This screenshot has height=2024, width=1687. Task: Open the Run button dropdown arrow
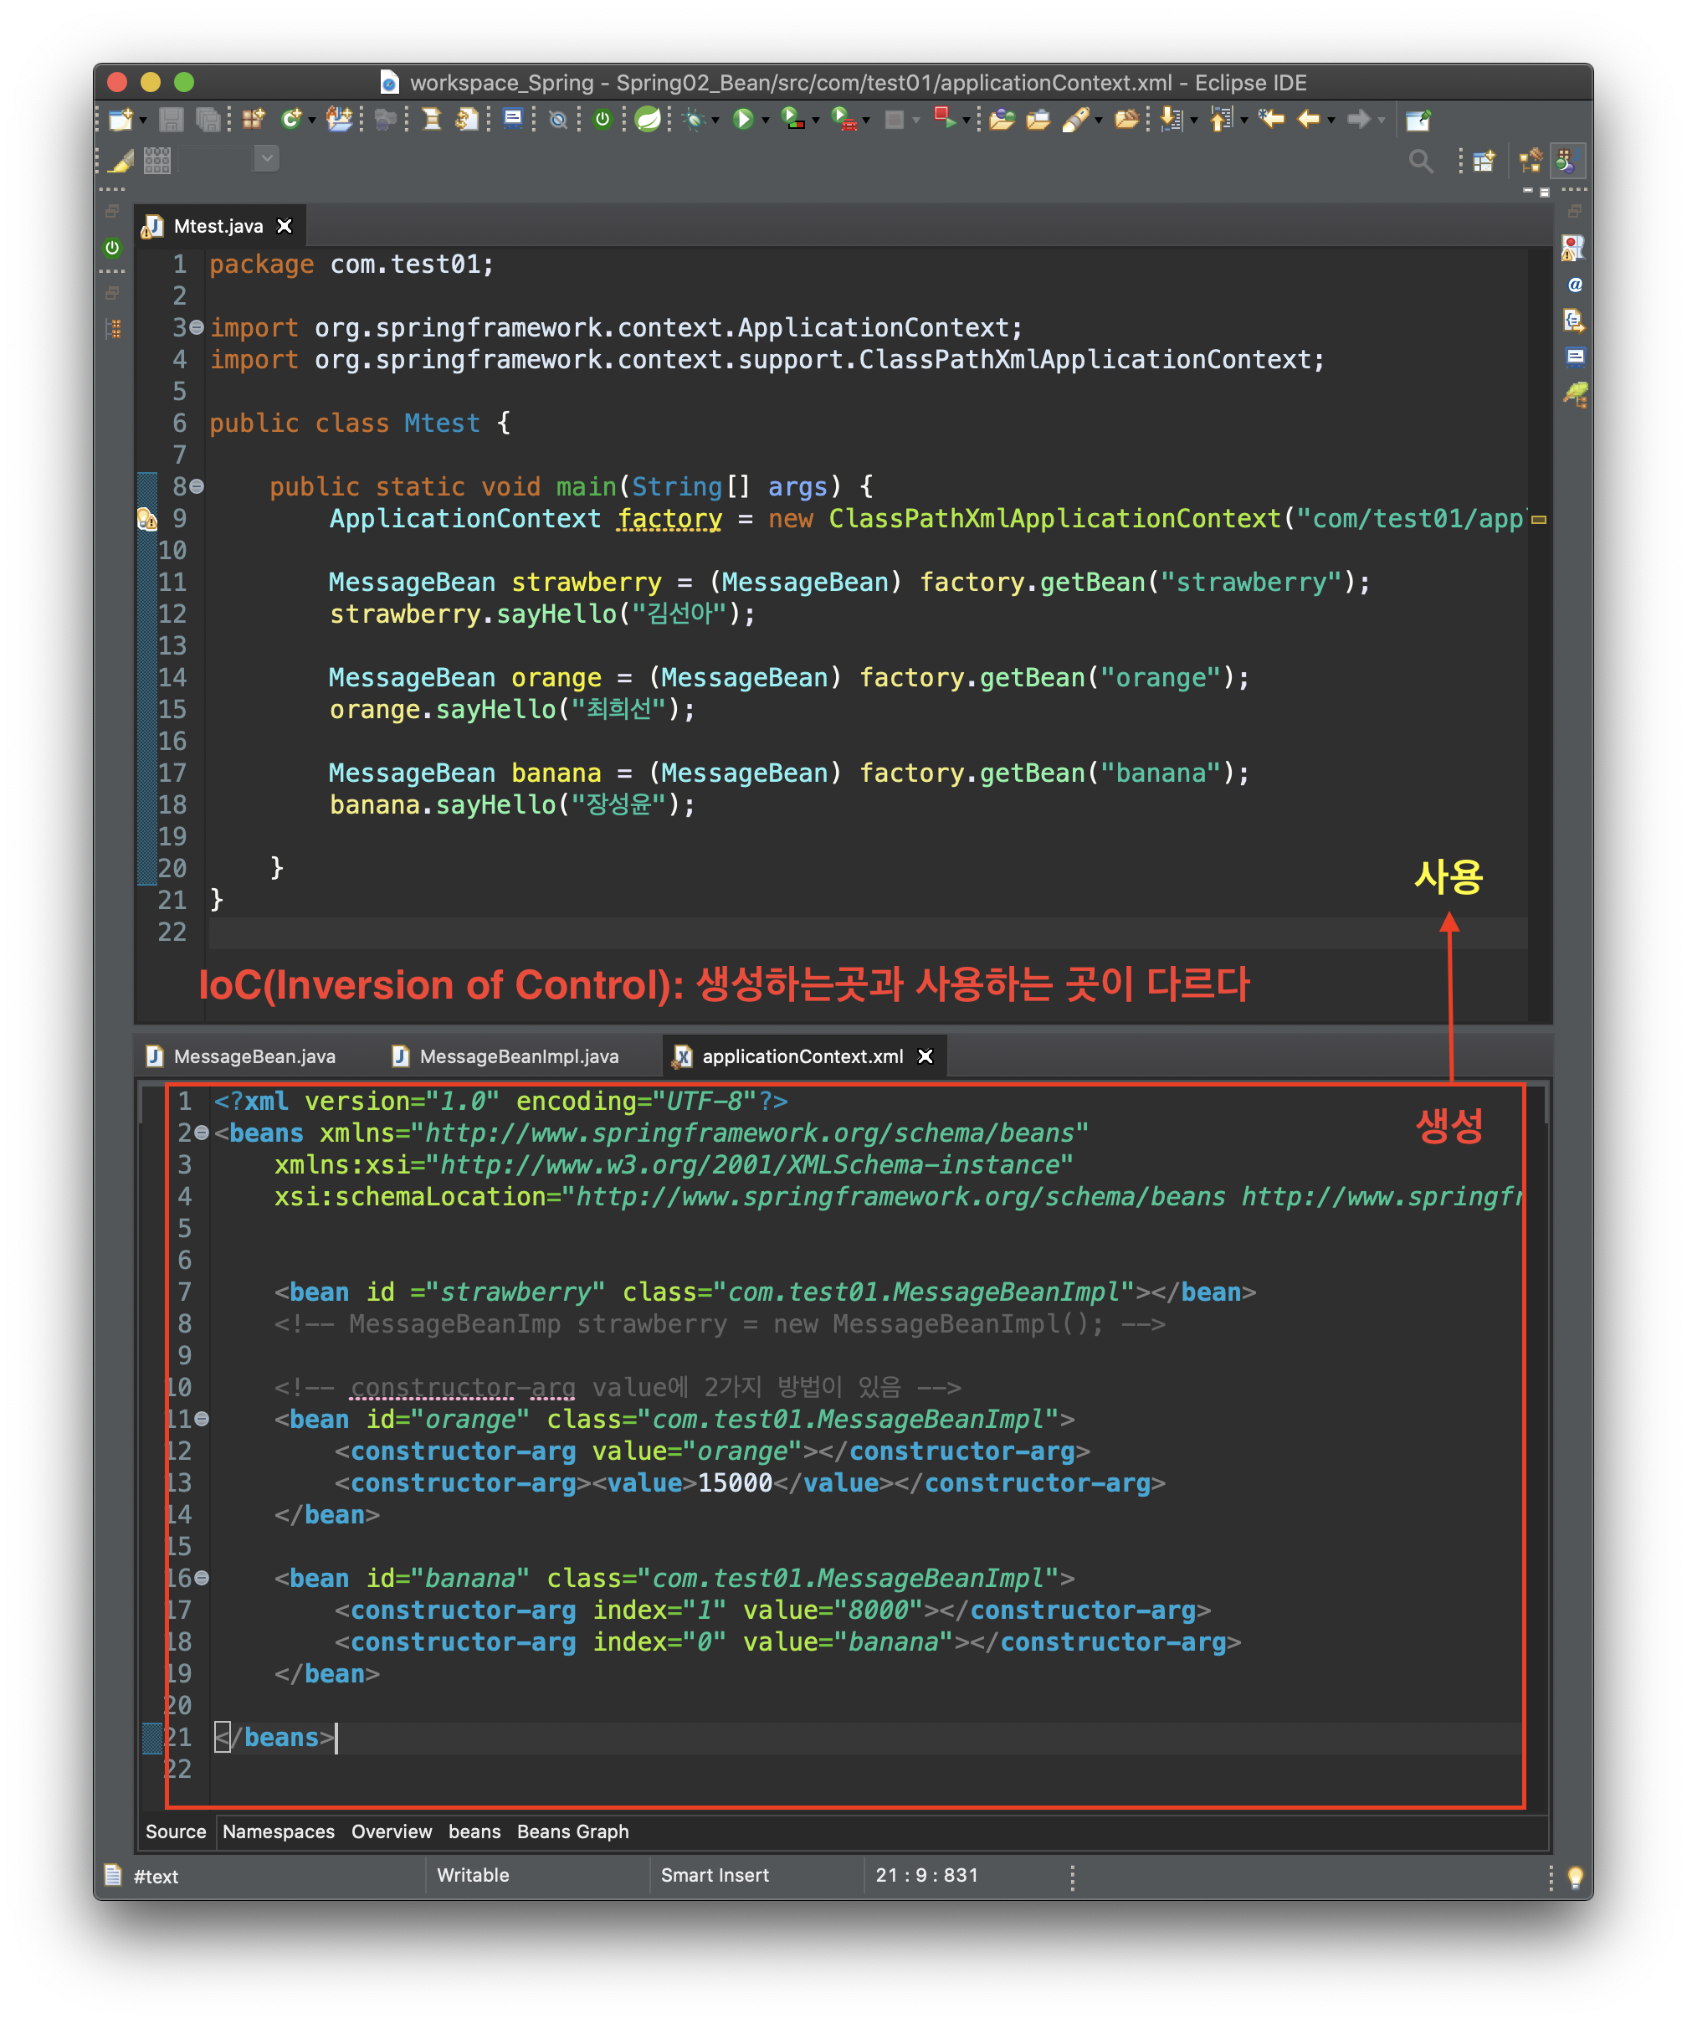766,121
